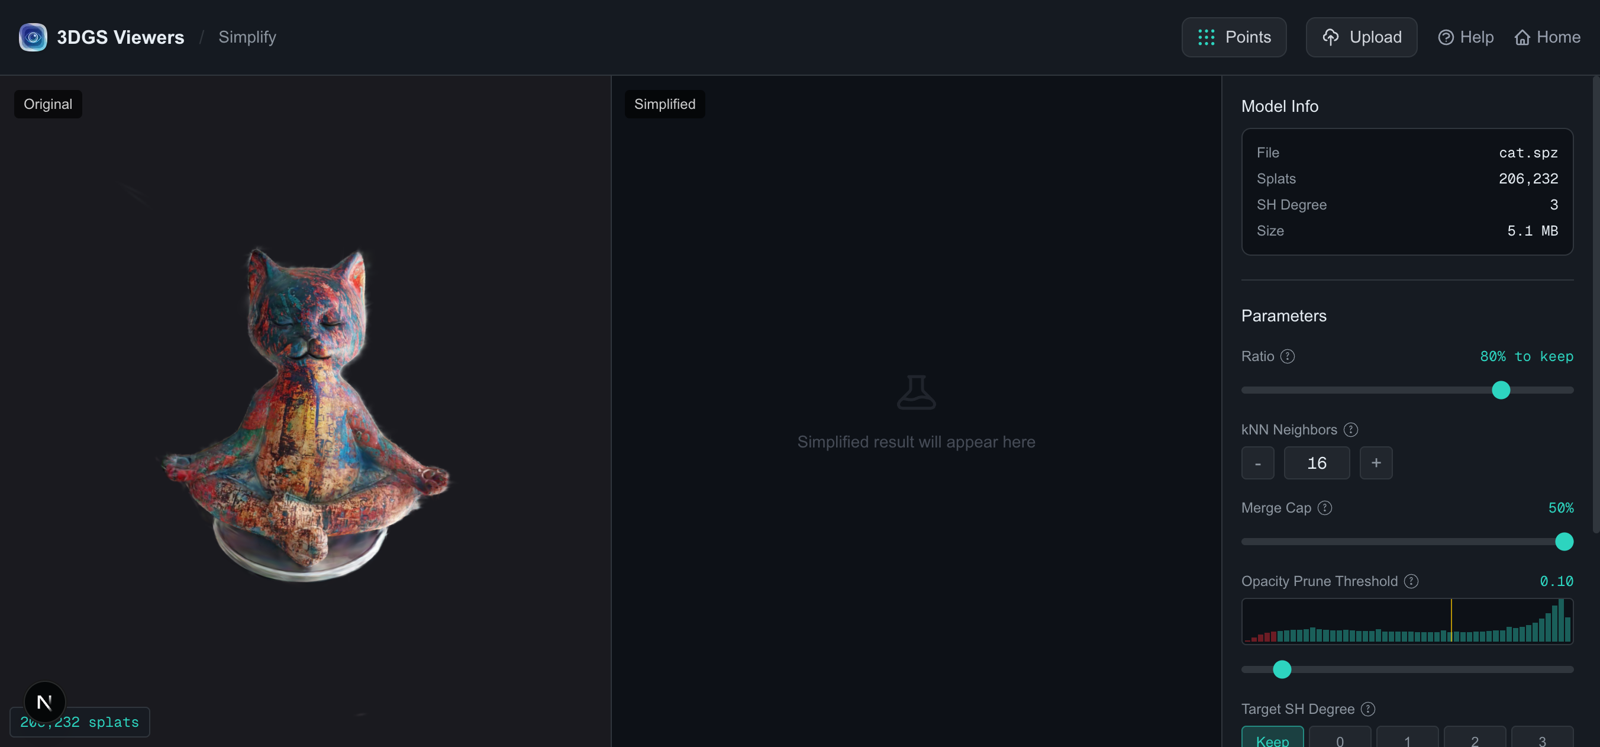The image size is (1600, 747).
Task: Upload a new model file
Action: (x=1362, y=37)
